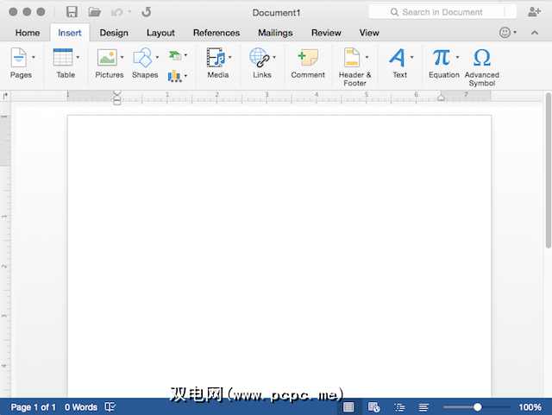The image size is (552, 415).
Task: Toggle Outline view in status bar
Action: [x=399, y=407]
